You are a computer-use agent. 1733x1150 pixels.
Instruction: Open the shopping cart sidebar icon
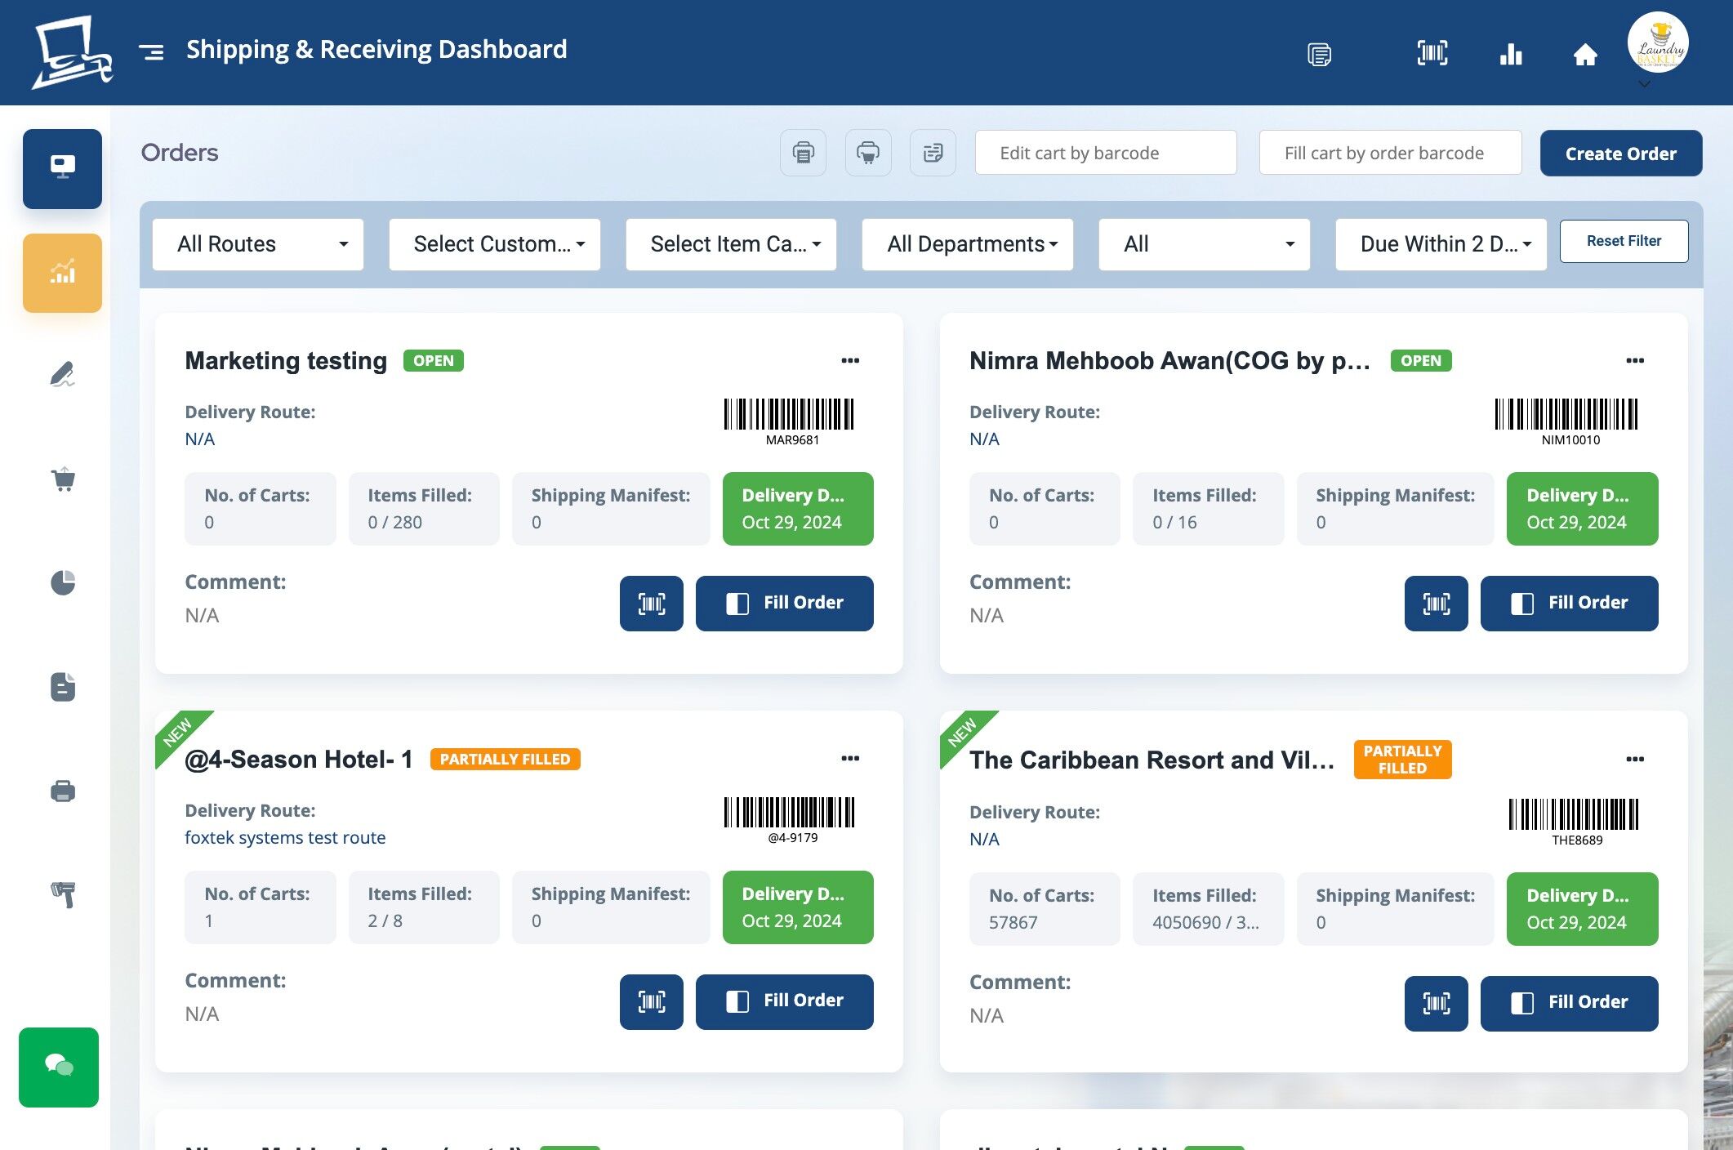[x=63, y=479]
